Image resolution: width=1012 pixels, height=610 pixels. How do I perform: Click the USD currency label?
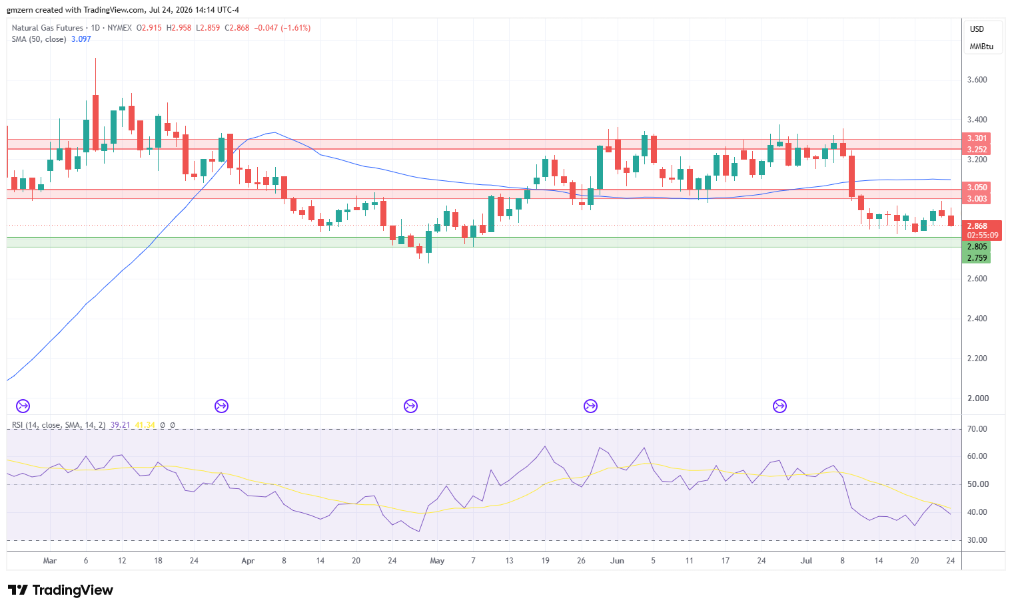(x=977, y=29)
